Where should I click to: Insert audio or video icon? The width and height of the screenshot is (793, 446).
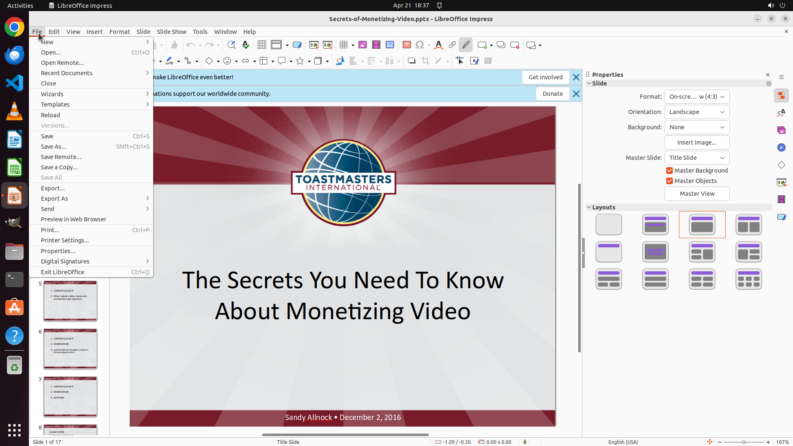(376, 45)
